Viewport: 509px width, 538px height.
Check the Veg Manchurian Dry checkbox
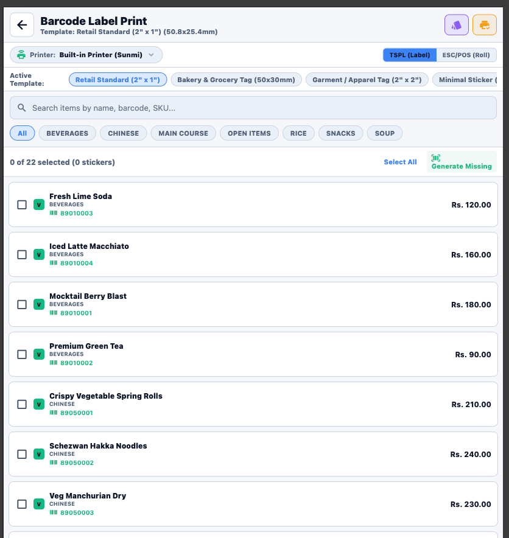[22, 504]
